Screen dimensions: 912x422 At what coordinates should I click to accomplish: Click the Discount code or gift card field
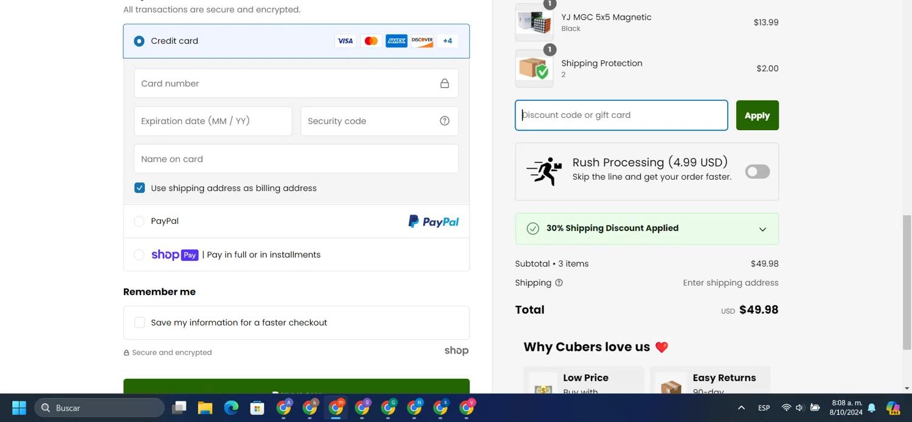tap(621, 116)
